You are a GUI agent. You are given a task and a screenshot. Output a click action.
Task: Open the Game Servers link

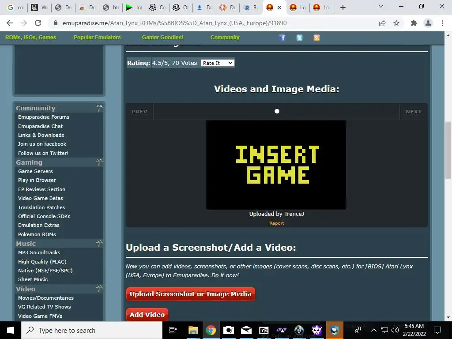point(35,171)
